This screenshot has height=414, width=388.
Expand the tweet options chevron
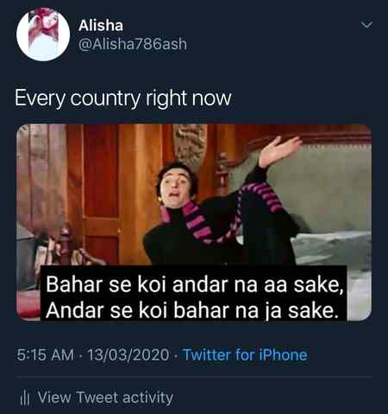(366, 25)
